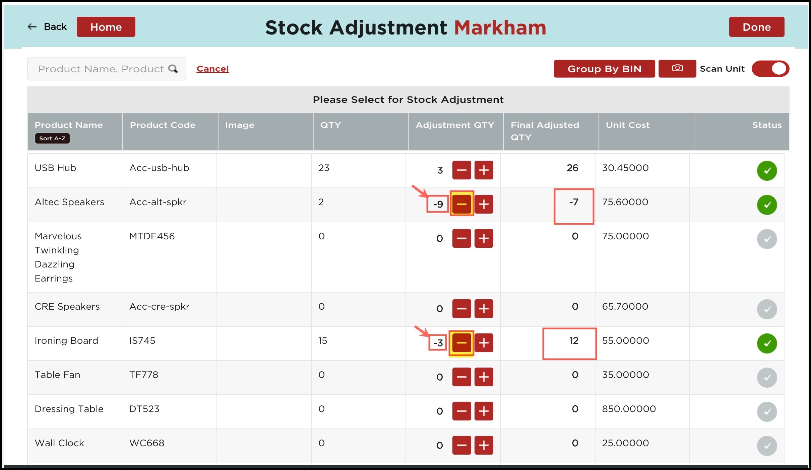The width and height of the screenshot is (811, 470).
Task: Click the search magnifier icon
Action: 173,69
